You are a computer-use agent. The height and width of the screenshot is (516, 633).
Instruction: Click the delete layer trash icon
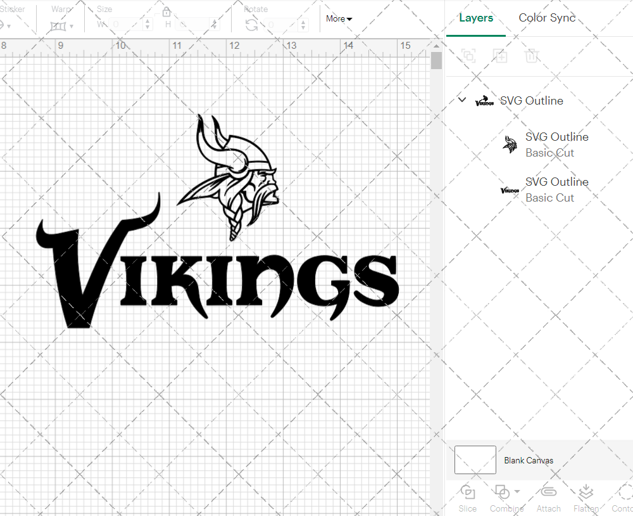pyautogui.click(x=532, y=56)
